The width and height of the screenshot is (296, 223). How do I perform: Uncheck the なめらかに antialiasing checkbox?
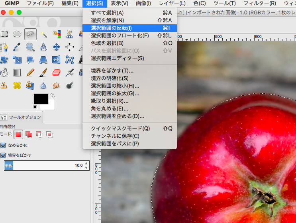pyautogui.click(x=4, y=145)
